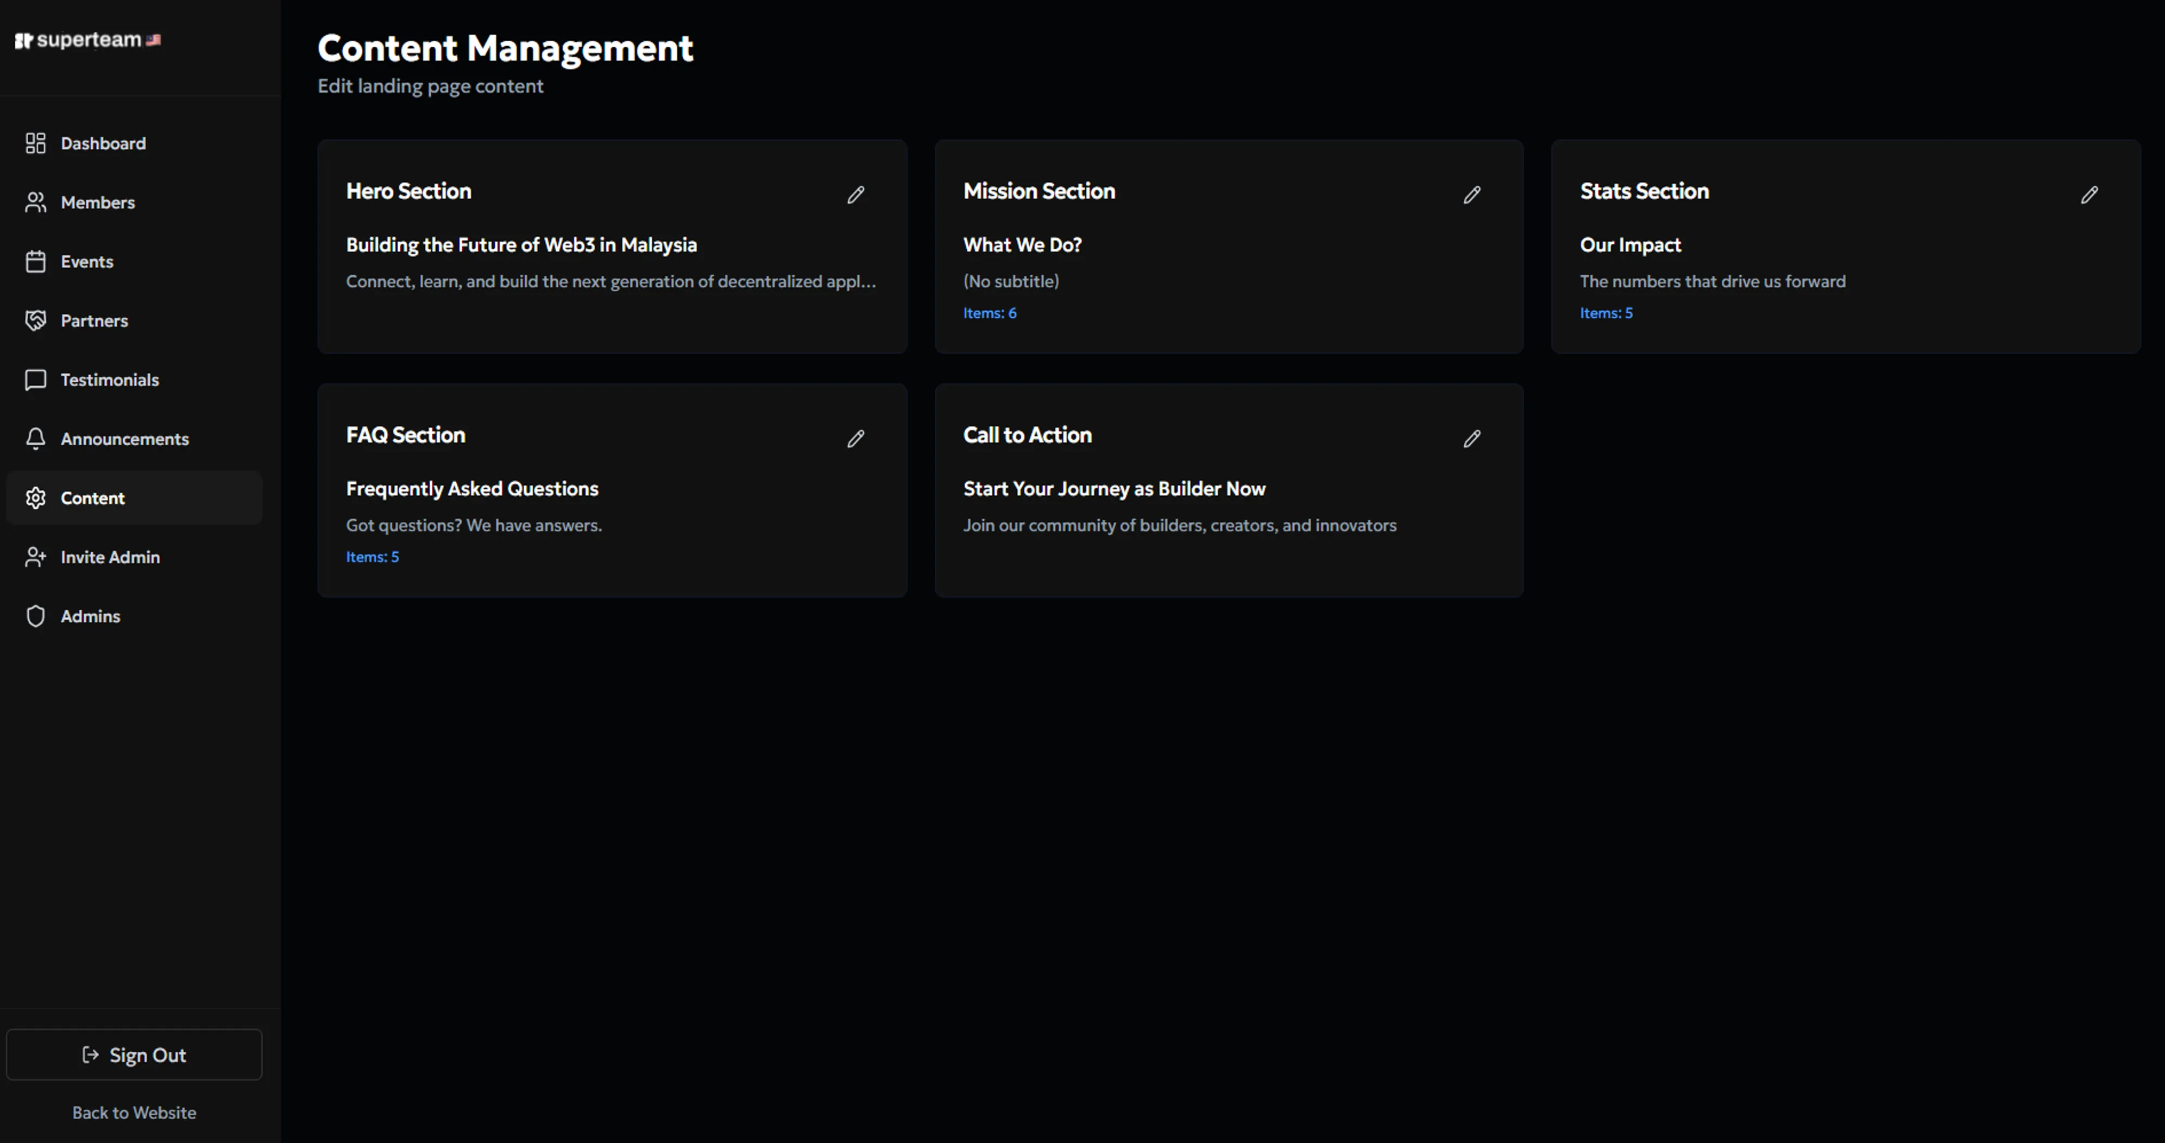2165x1143 pixels.
Task: Click the Hero Section card title
Action: pos(408,191)
